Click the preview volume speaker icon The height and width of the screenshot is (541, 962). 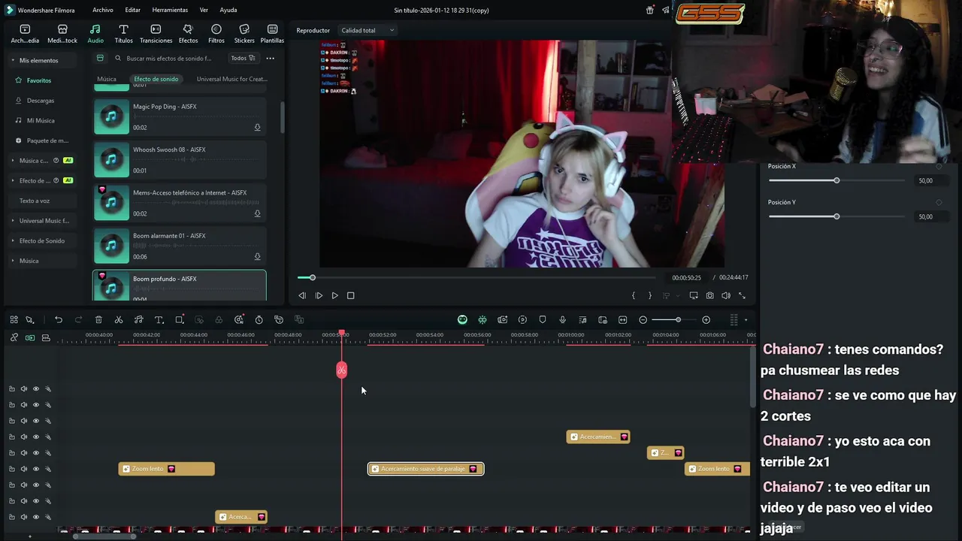726,296
